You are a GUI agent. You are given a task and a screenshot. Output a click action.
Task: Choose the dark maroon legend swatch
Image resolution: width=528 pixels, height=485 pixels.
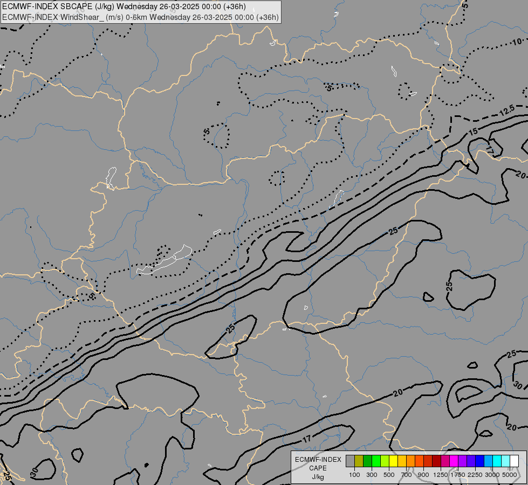pos(437,461)
